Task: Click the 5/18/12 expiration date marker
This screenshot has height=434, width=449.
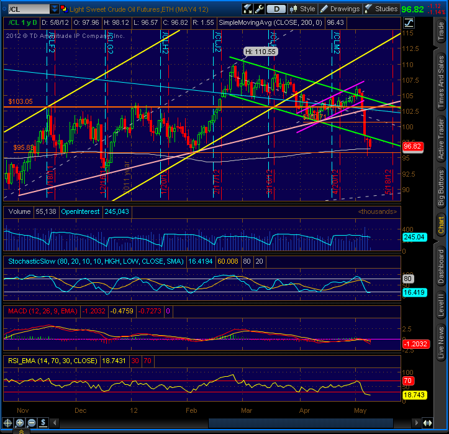Action: (x=388, y=182)
